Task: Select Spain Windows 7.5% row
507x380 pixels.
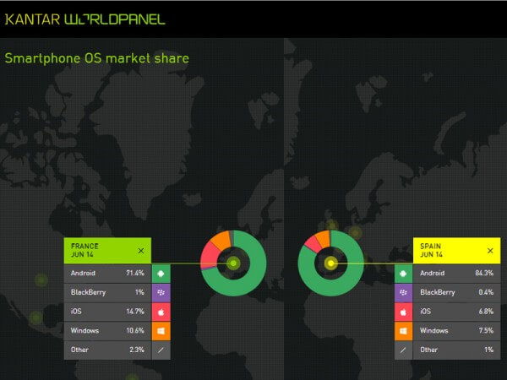Action: (x=456, y=331)
